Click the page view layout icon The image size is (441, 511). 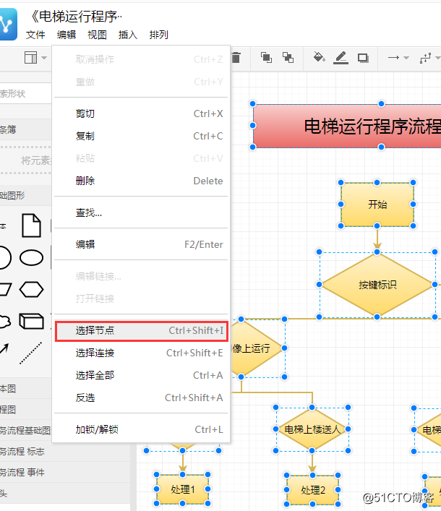tap(31, 58)
